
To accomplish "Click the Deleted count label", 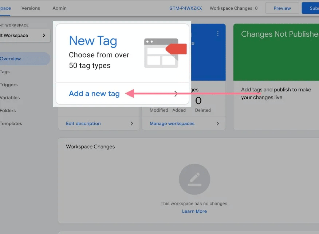I will (x=203, y=110).
